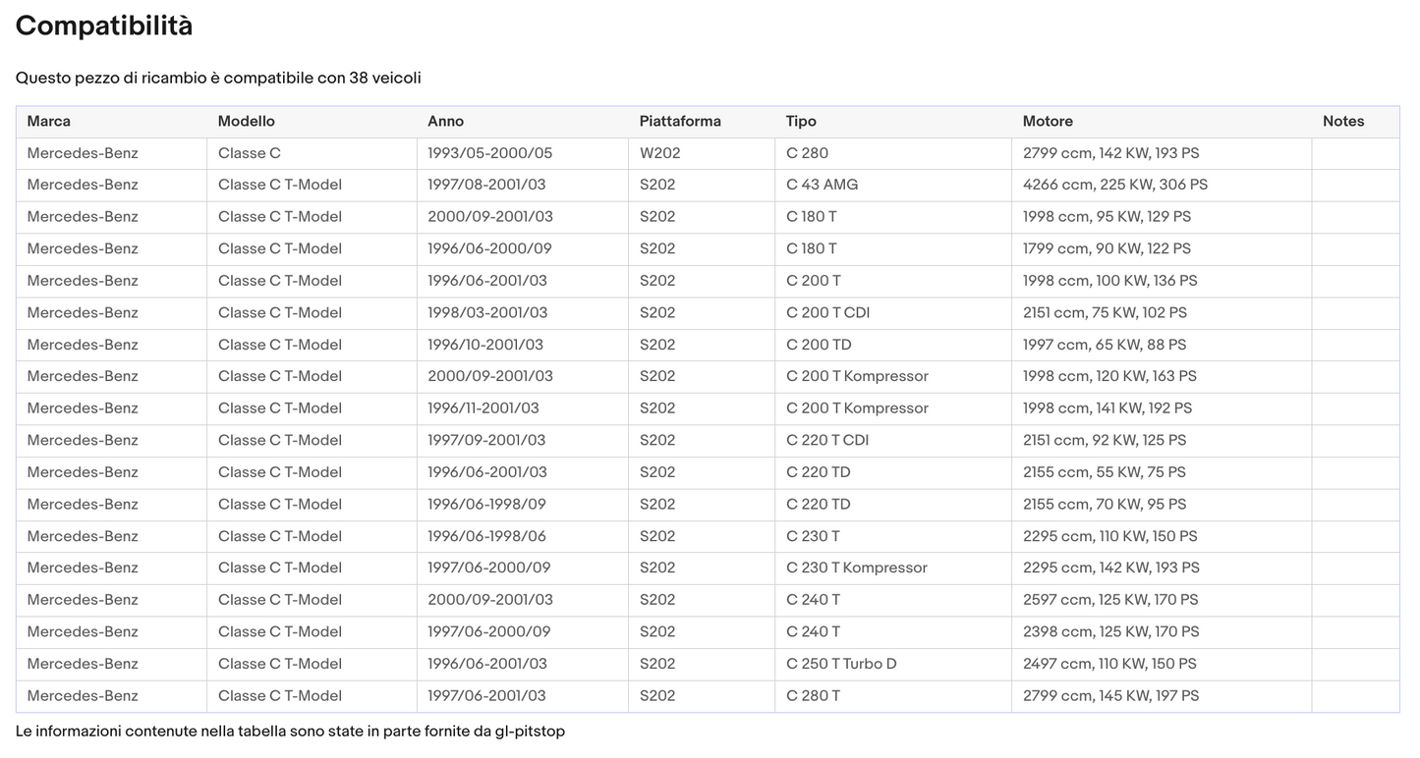Select the W202 platform cell
The width and height of the screenshot is (1420, 758).
(659, 153)
